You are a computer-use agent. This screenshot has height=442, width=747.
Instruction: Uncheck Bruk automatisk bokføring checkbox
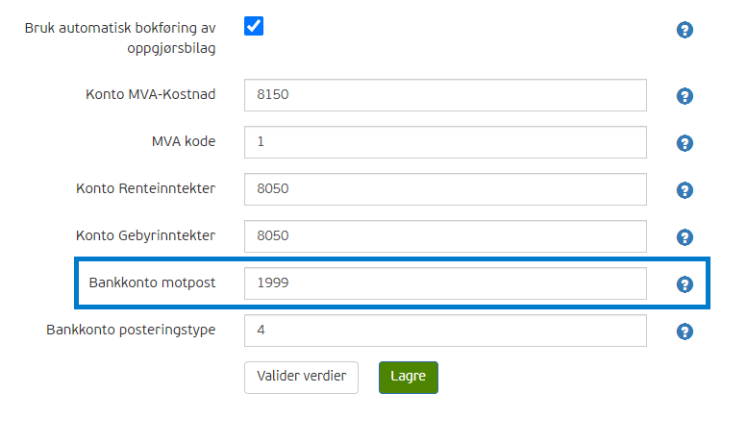tap(254, 26)
